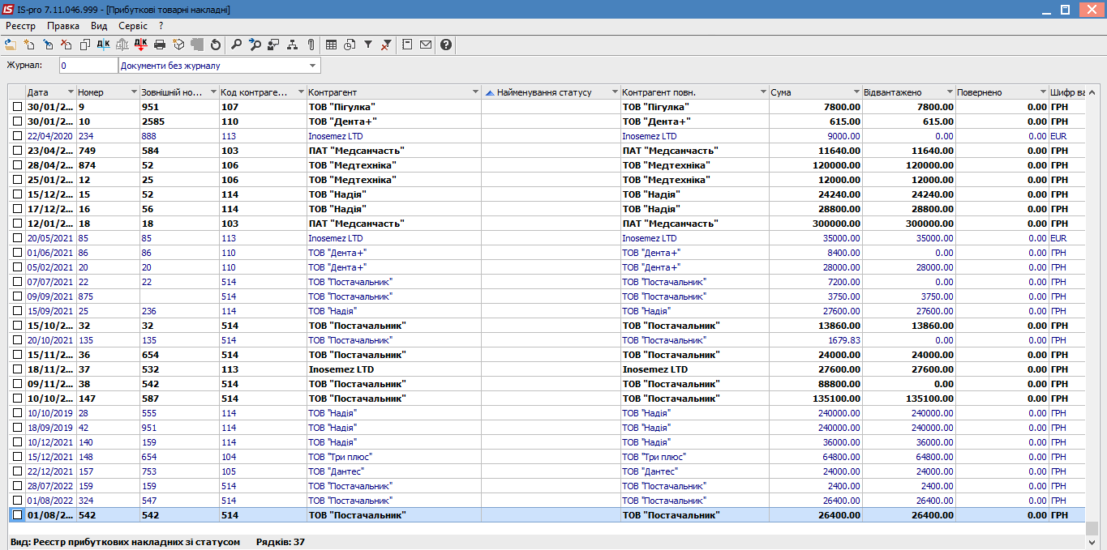Screen dimensions: 1107x550
Task: Tick checkbox for row dated 20/05/2021
Action: (17, 238)
